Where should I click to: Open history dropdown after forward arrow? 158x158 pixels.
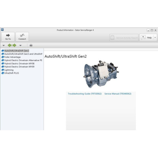[21, 46]
